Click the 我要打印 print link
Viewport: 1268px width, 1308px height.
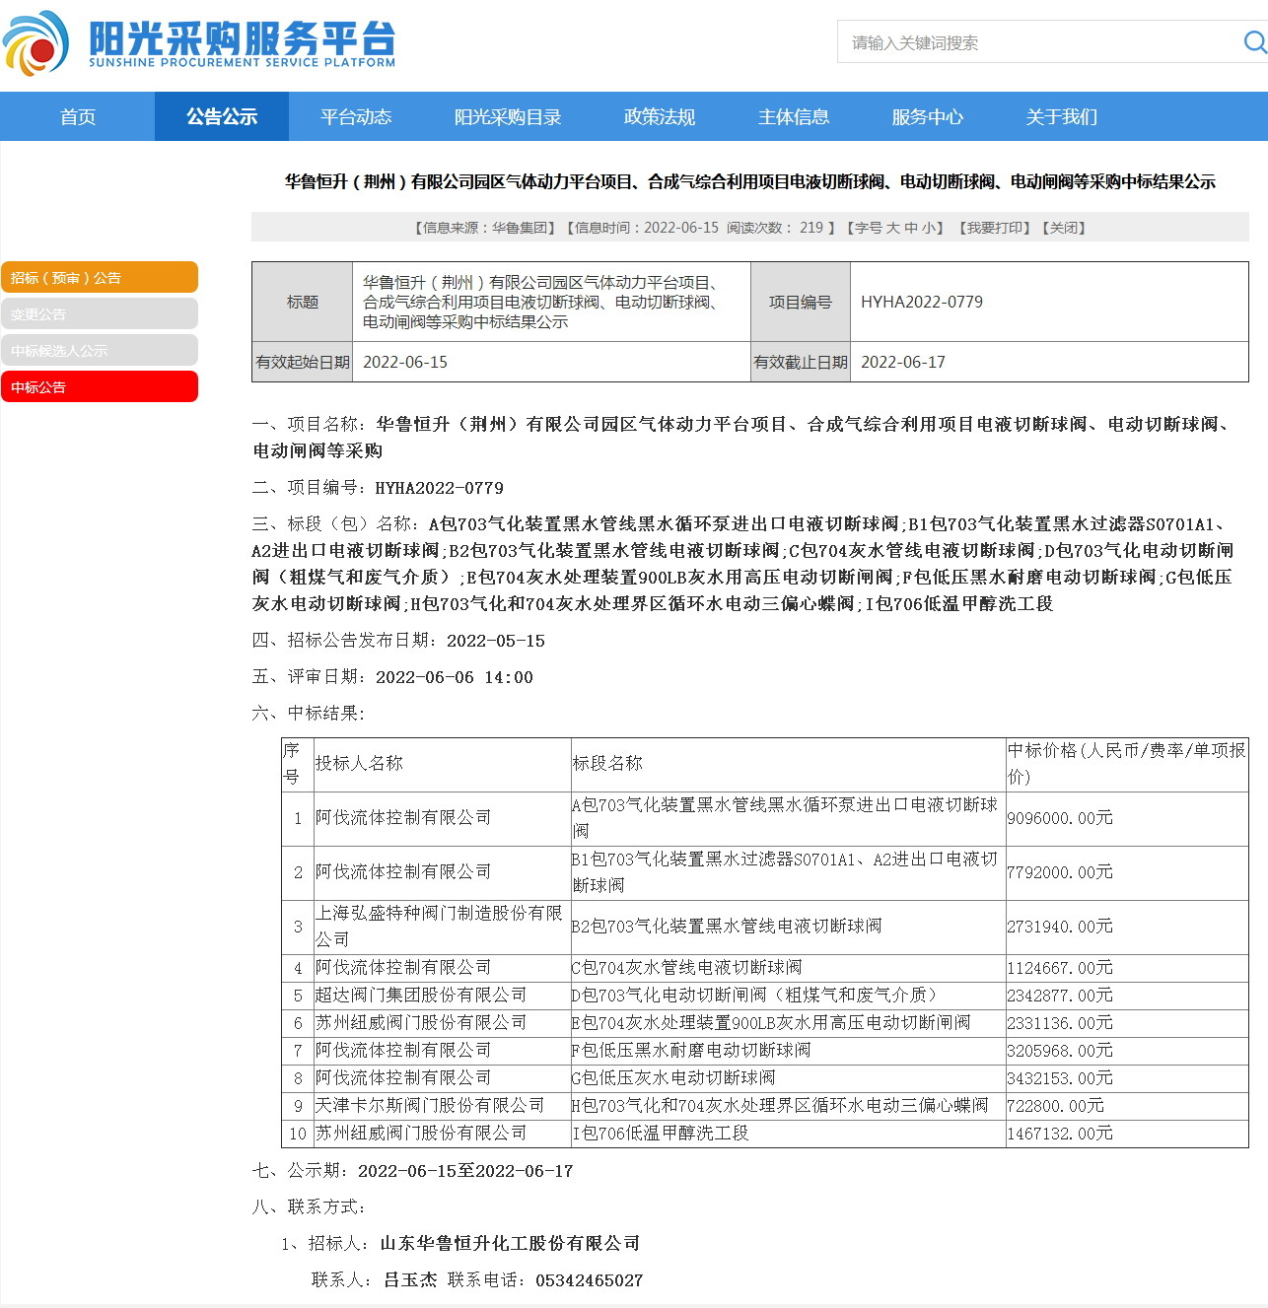pyautogui.click(x=994, y=228)
